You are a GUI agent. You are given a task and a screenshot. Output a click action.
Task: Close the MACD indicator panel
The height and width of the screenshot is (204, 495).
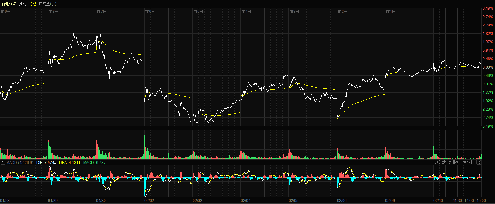pyautogui.click(x=479, y=163)
